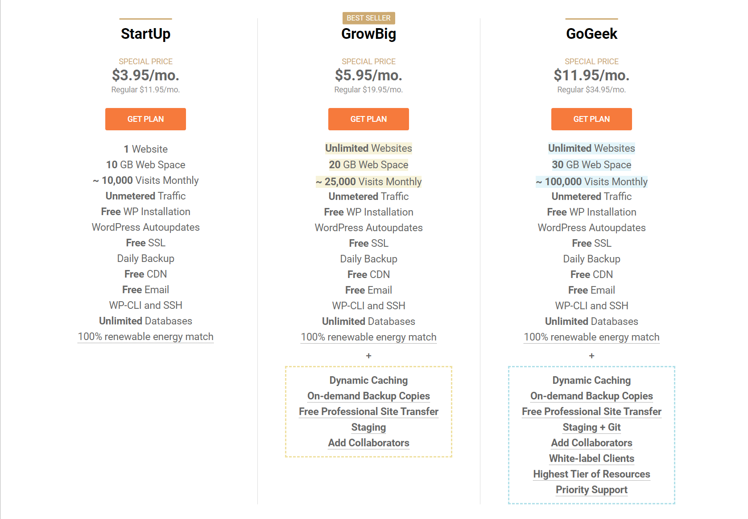Click GrowBig's 100% renewable energy match link
This screenshot has height=519, width=748.
(x=368, y=337)
